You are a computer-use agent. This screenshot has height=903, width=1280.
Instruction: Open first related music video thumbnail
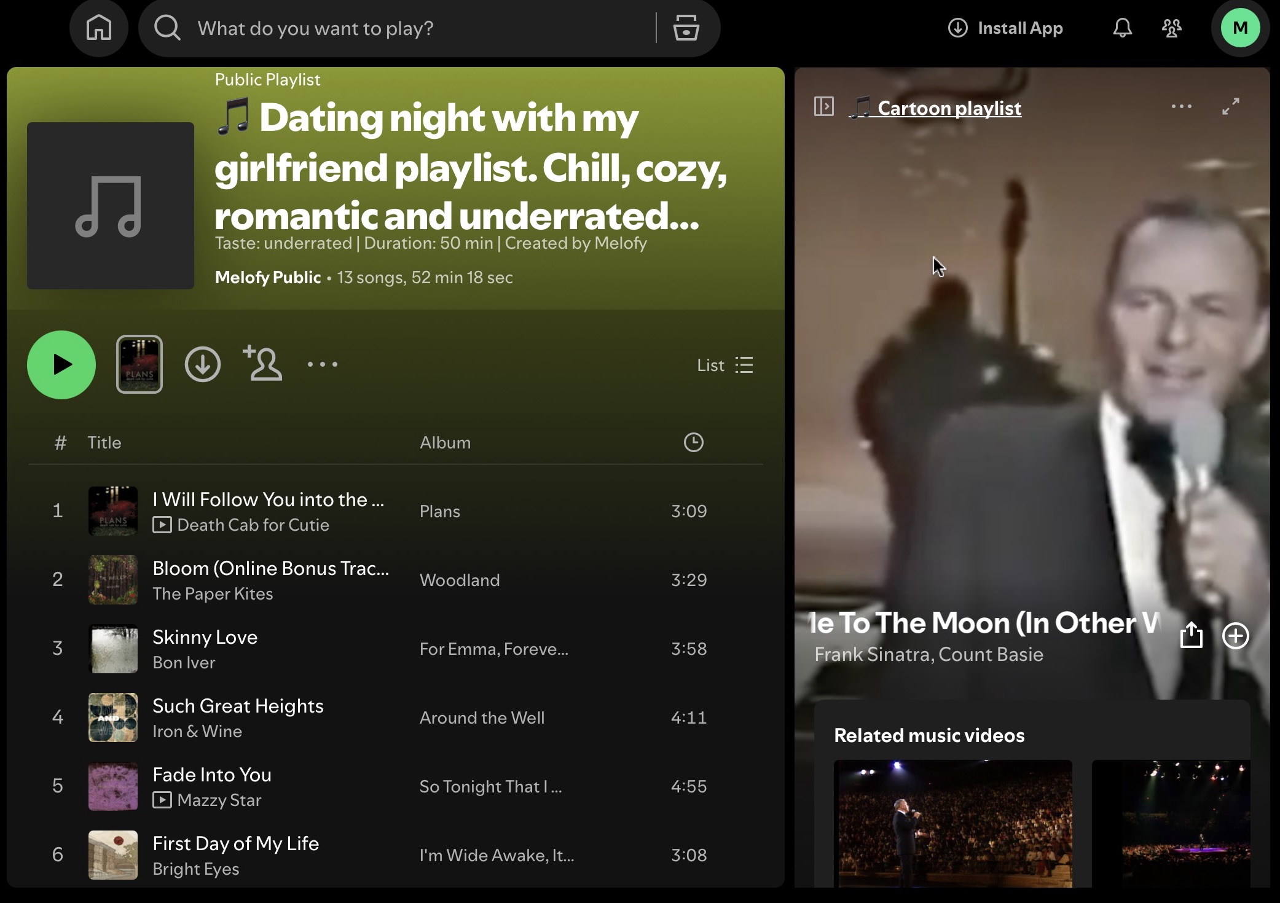(953, 823)
